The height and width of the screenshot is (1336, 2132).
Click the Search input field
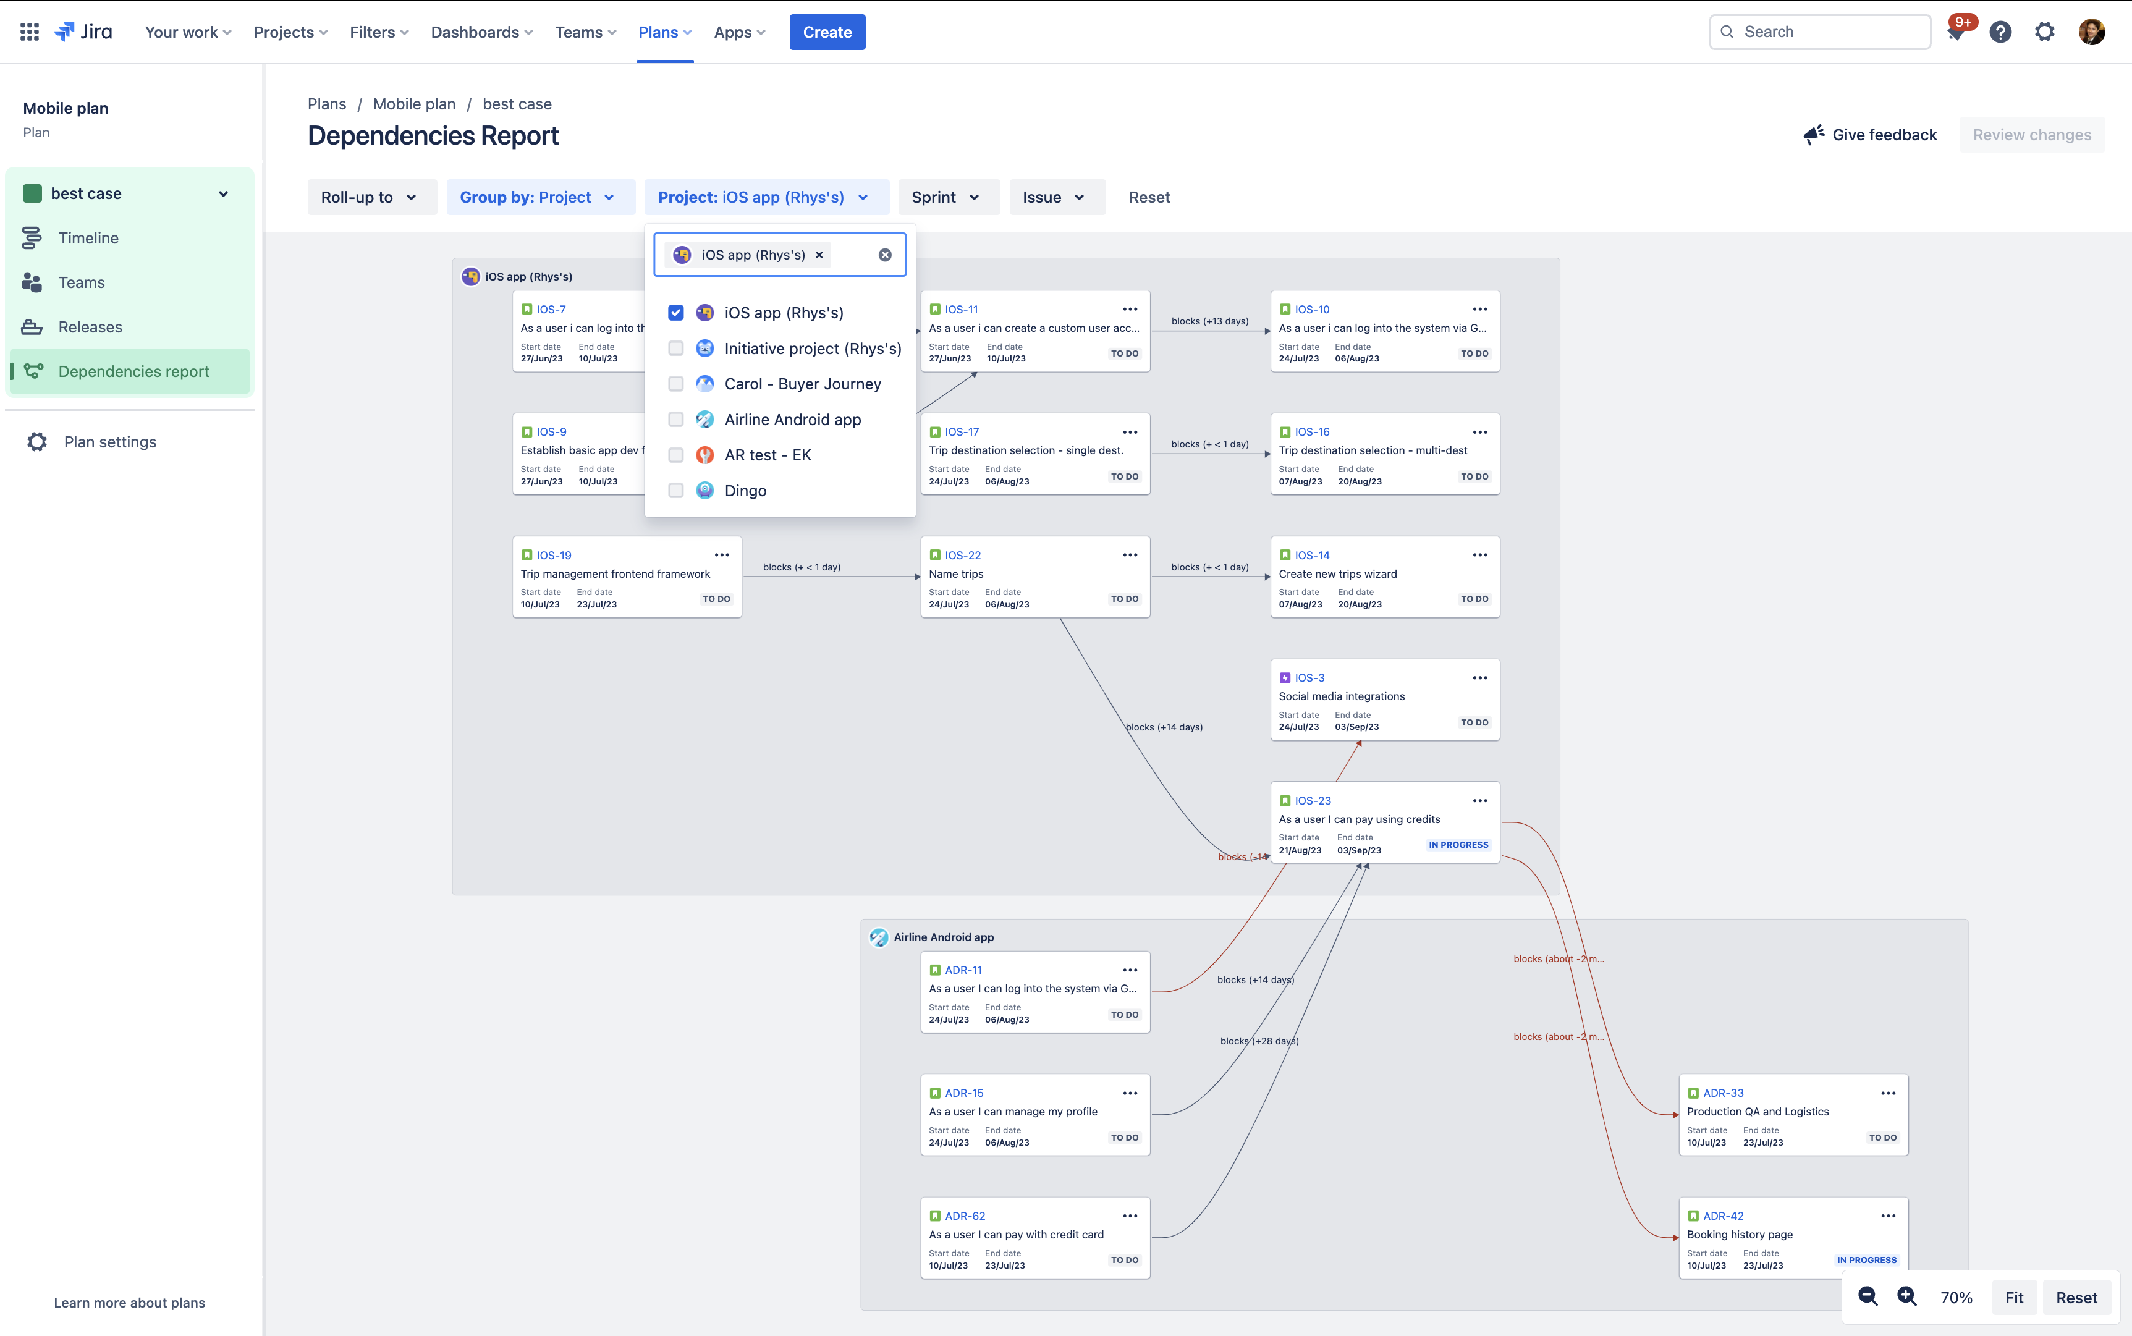[1820, 31]
